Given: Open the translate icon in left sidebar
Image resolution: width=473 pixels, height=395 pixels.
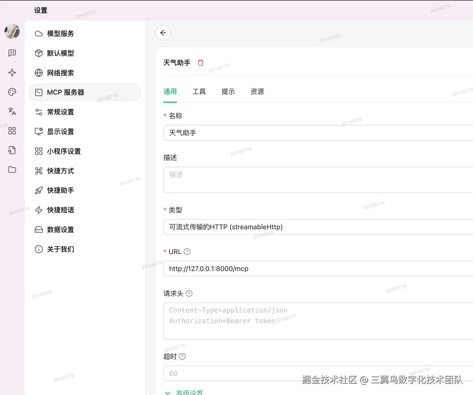Looking at the screenshot, I should coord(12,111).
